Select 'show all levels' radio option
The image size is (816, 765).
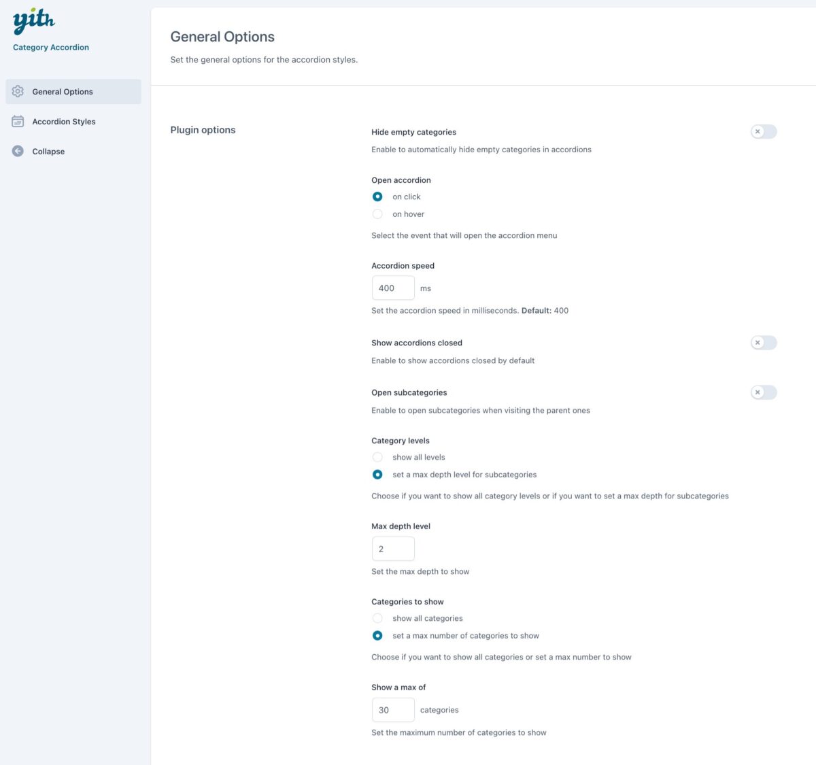point(377,458)
